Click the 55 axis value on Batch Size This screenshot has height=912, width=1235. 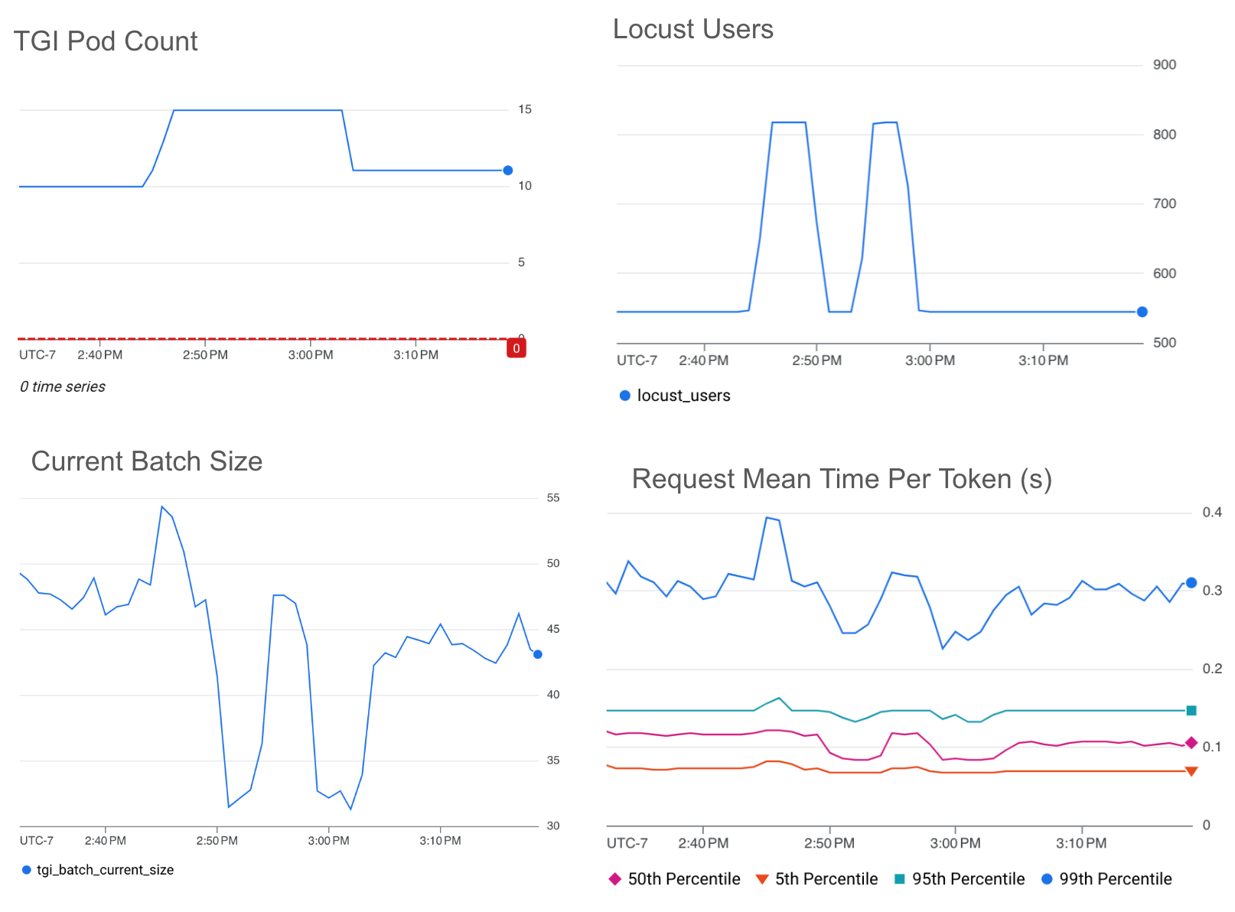point(553,498)
